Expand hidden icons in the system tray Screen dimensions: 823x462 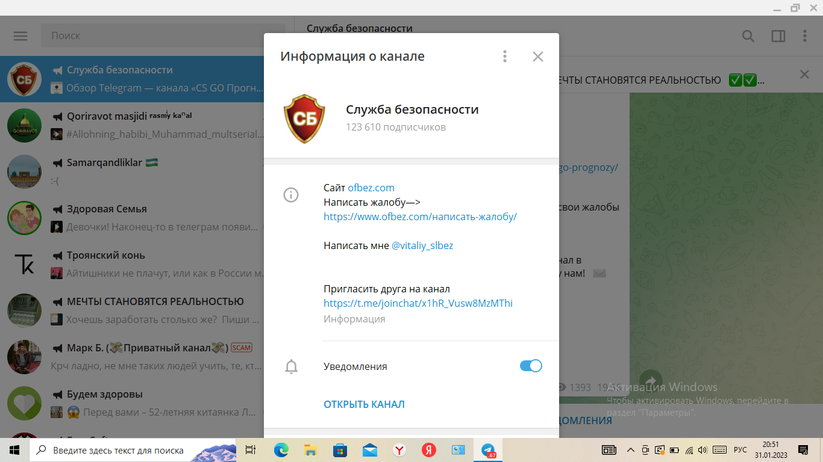pyautogui.click(x=630, y=449)
